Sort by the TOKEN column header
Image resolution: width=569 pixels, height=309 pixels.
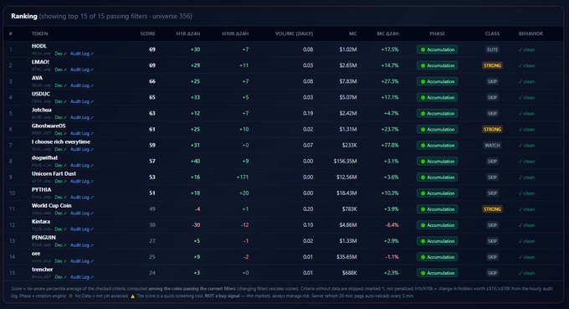[x=39, y=33]
